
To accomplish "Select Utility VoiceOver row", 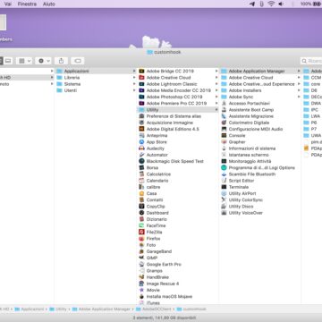I will [260, 213].
